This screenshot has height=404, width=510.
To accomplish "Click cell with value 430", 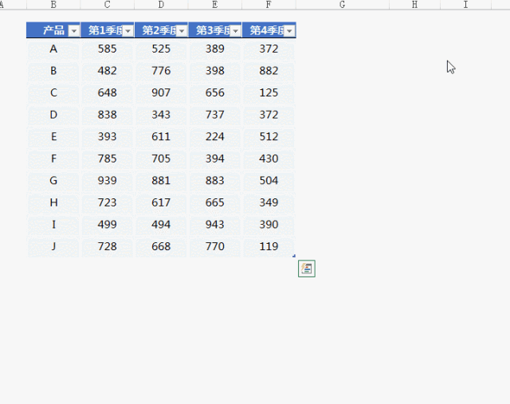I will [x=269, y=159].
